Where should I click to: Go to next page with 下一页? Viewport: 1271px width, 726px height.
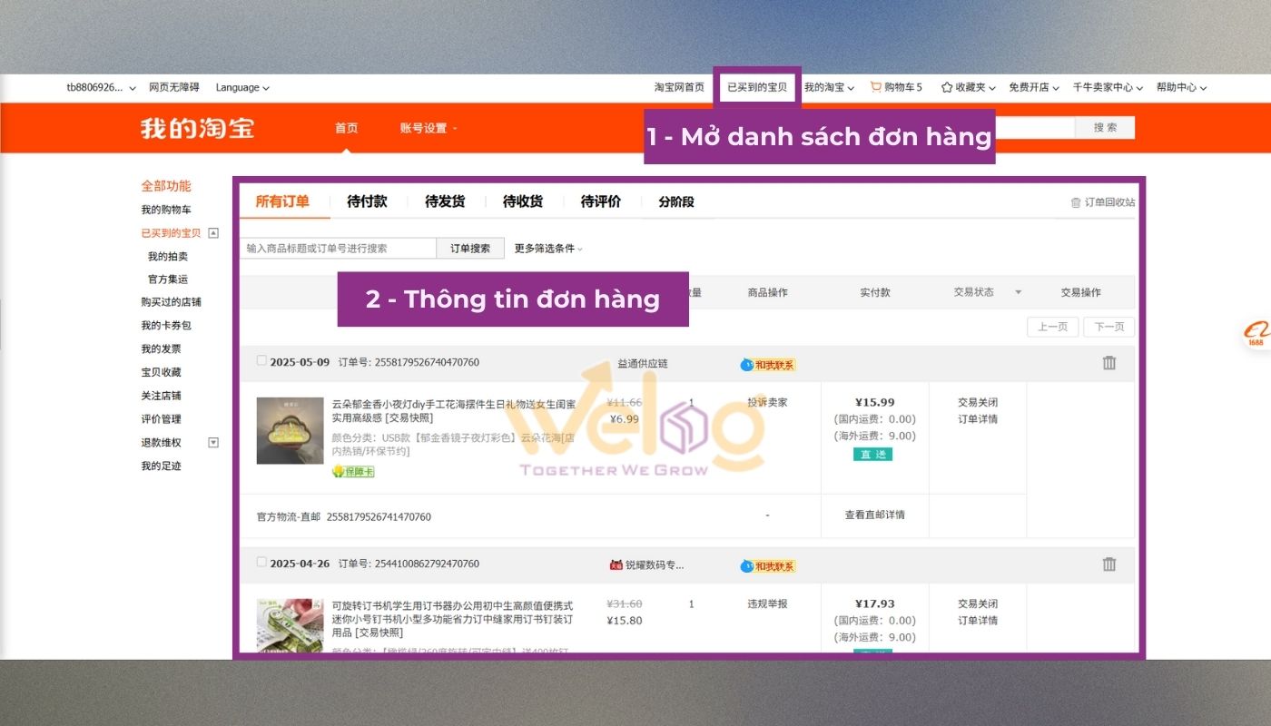point(1108,327)
